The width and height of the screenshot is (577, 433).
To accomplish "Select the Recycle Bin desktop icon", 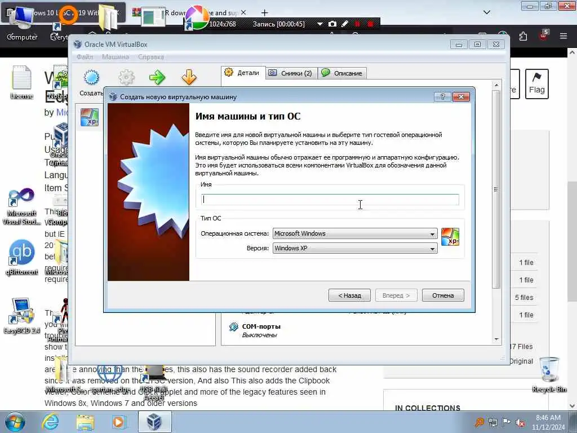I will coord(549,374).
